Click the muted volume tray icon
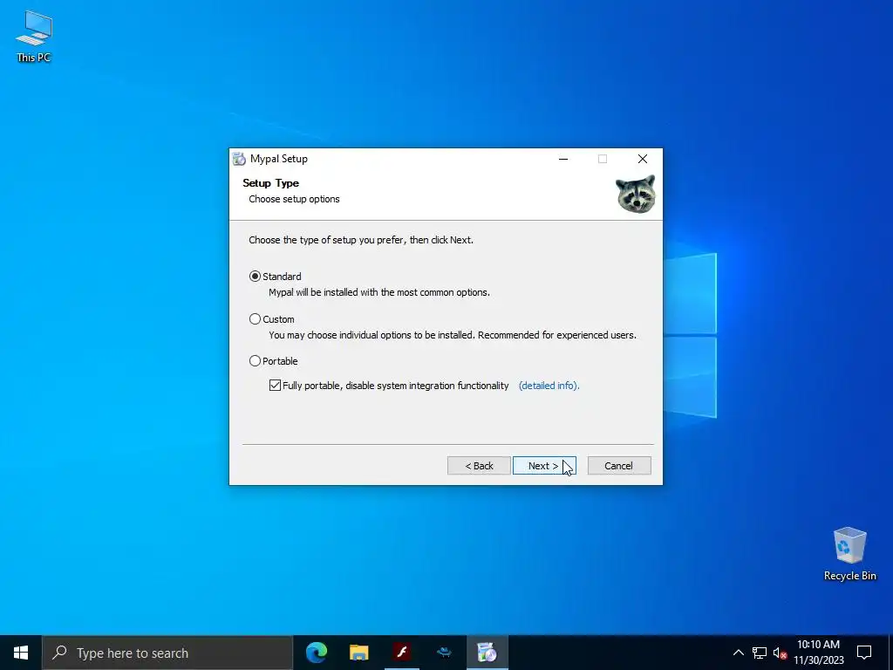 [779, 653]
